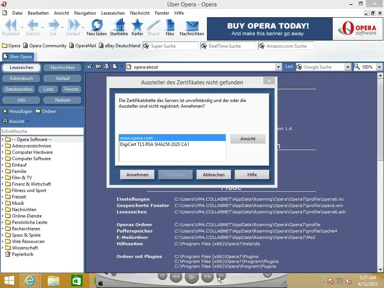
Task: Click the zoom magnifier icon
Action: 357,67
